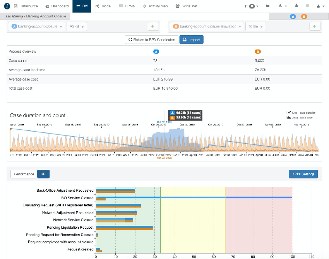Click the Average case cost label
This screenshot has width=329, height=259.
click(x=23, y=79)
